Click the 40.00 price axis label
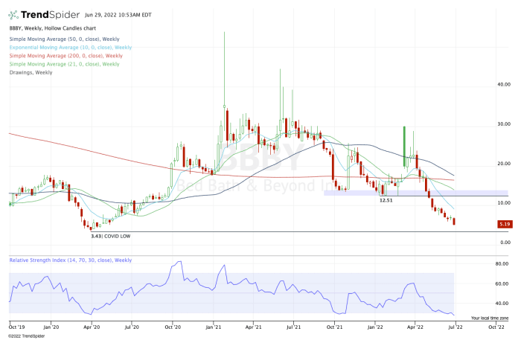 pos(504,85)
